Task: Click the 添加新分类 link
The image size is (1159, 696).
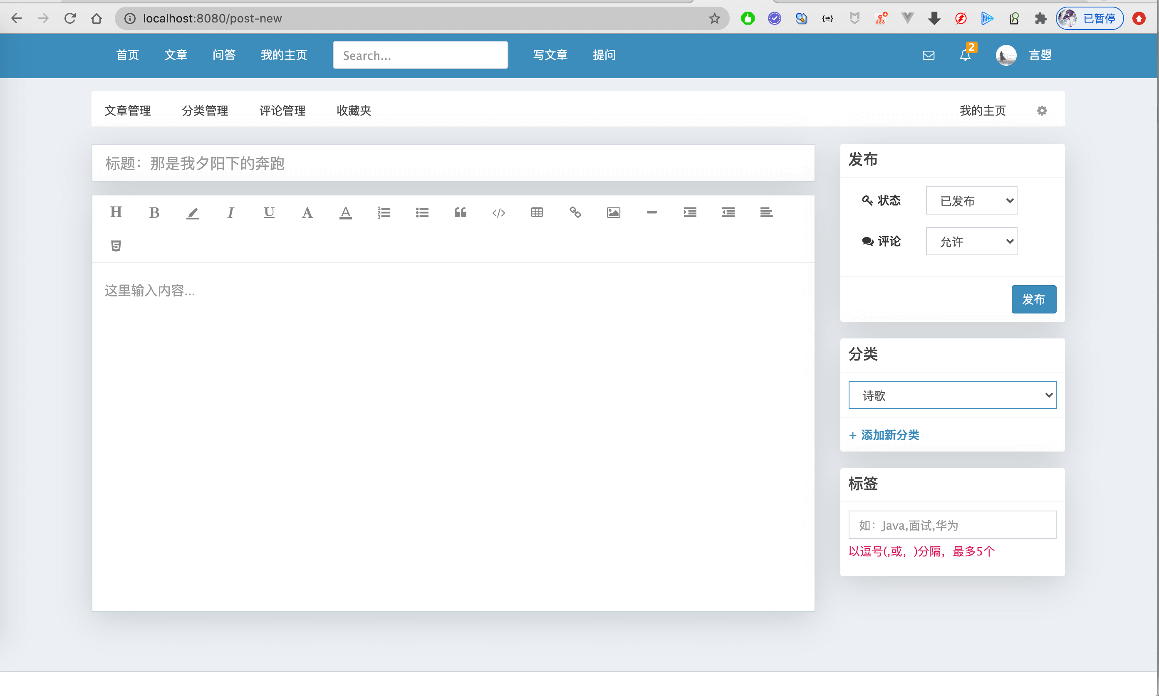Action: tap(884, 435)
